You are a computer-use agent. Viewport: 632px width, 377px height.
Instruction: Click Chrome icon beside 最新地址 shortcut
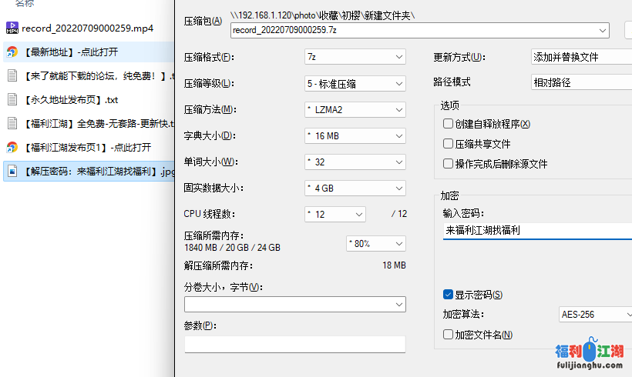pos(12,52)
